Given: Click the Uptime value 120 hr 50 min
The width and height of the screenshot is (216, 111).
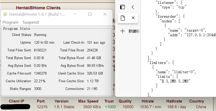Looking at the screenshot, I should (x=44, y=43).
